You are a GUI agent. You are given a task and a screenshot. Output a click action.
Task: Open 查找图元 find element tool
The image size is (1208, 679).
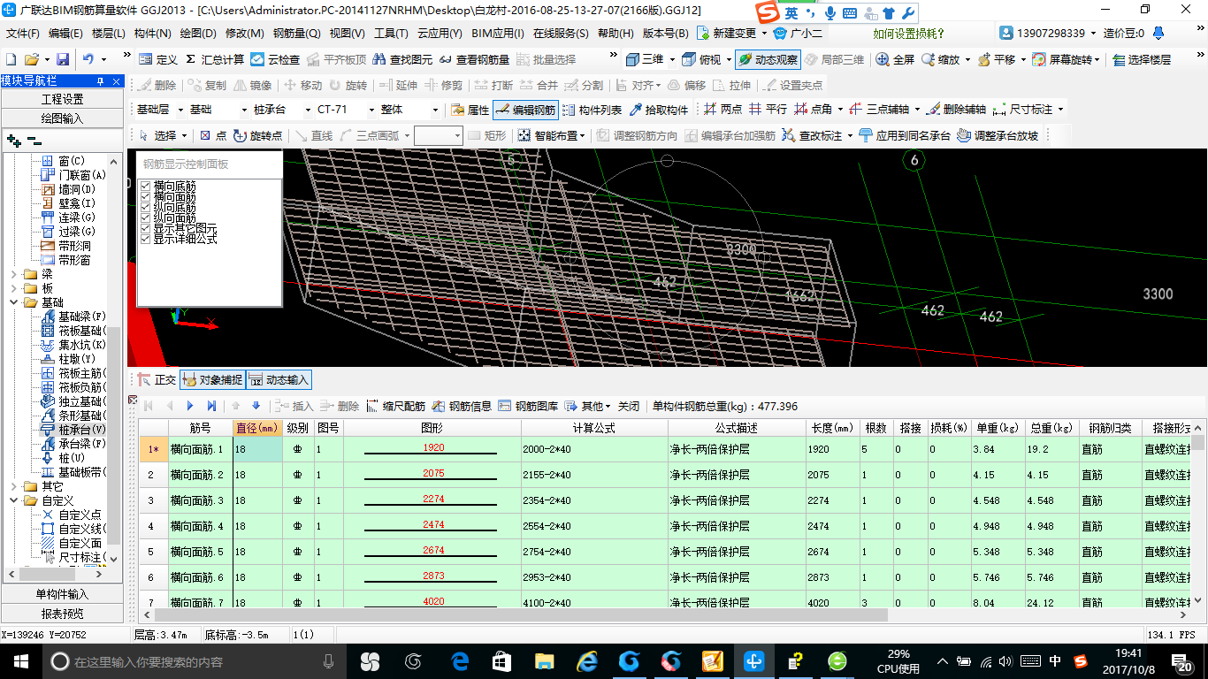click(403, 59)
